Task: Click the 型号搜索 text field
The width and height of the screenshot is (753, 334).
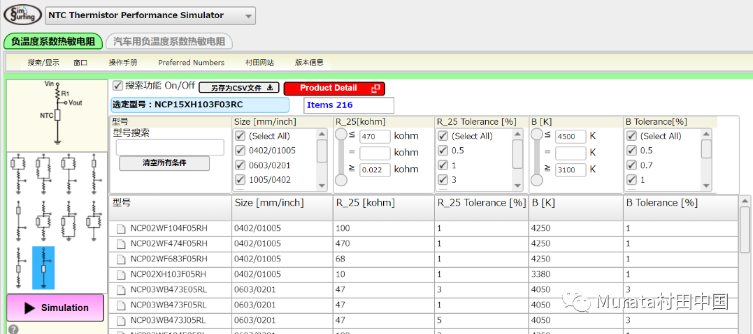Action: (170, 147)
